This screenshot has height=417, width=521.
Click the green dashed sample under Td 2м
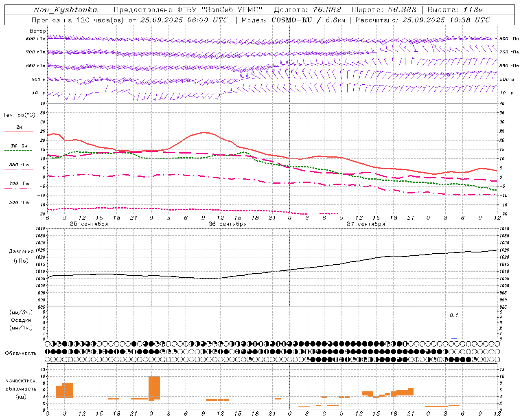[19, 150]
